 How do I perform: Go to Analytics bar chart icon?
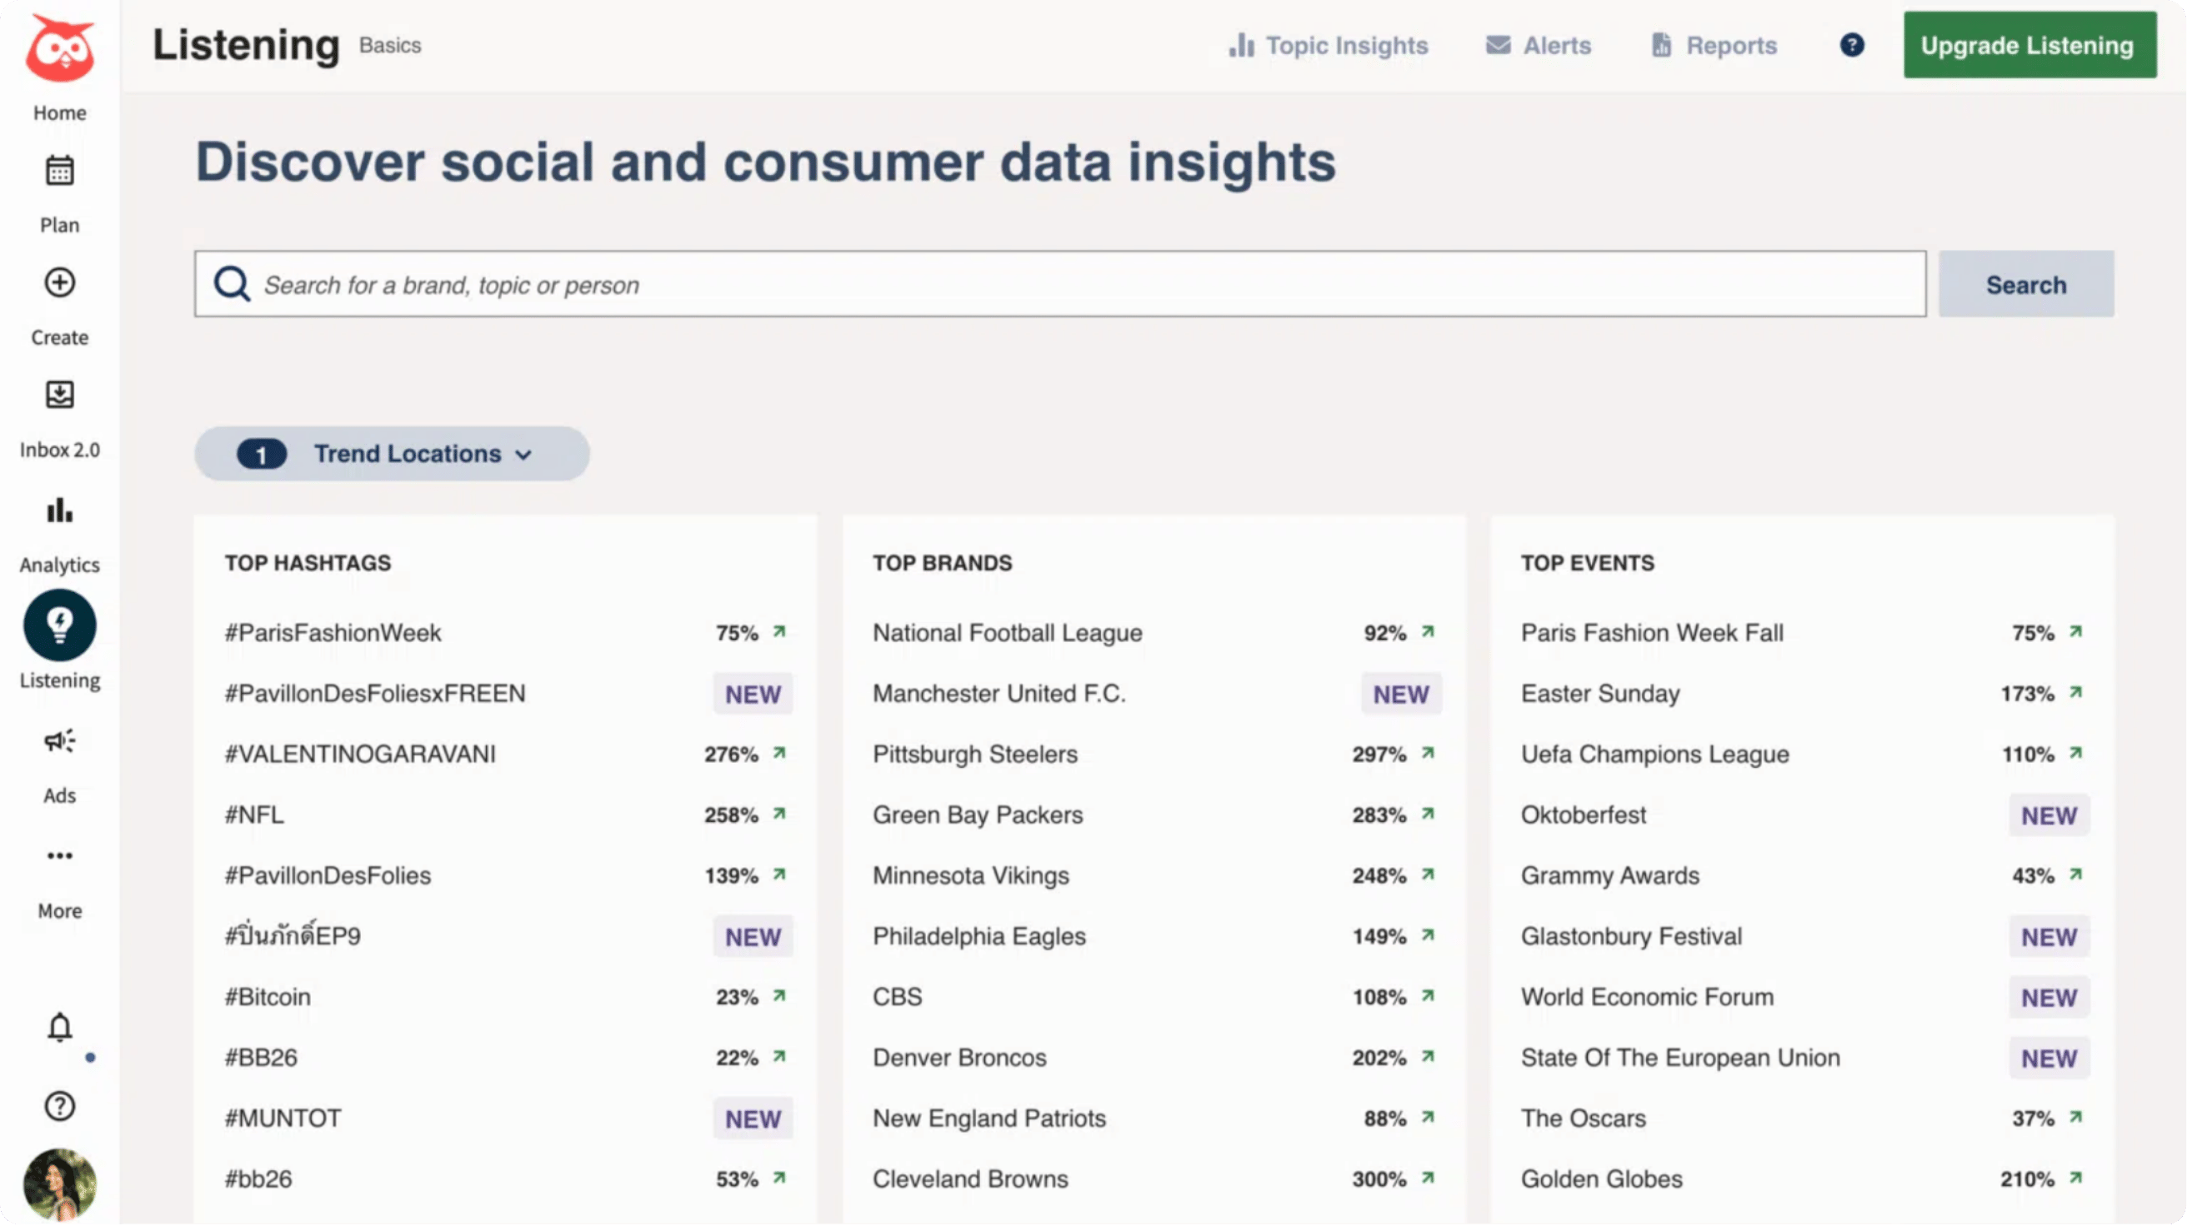(59, 510)
